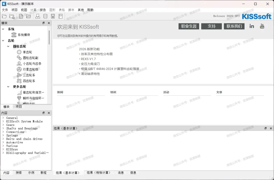Select the 四齿轮系 module icon
The height and width of the screenshot is (180, 274).
(19, 81)
